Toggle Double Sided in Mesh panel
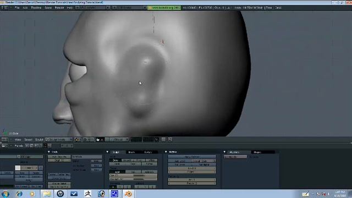352x198 pixels. tap(59, 184)
